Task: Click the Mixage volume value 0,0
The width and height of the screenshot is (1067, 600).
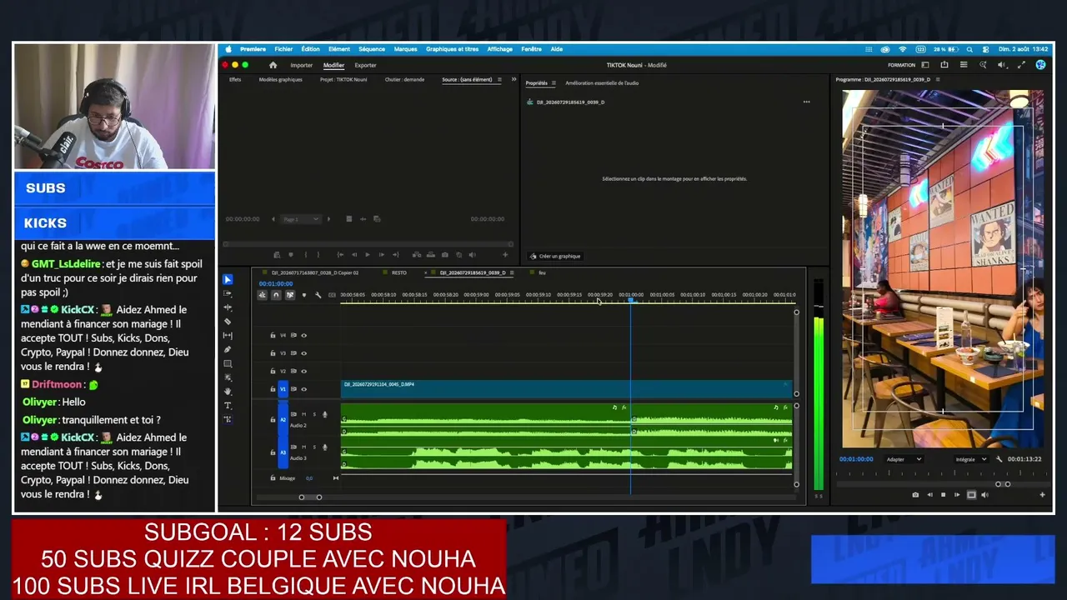Action: (309, 478)
